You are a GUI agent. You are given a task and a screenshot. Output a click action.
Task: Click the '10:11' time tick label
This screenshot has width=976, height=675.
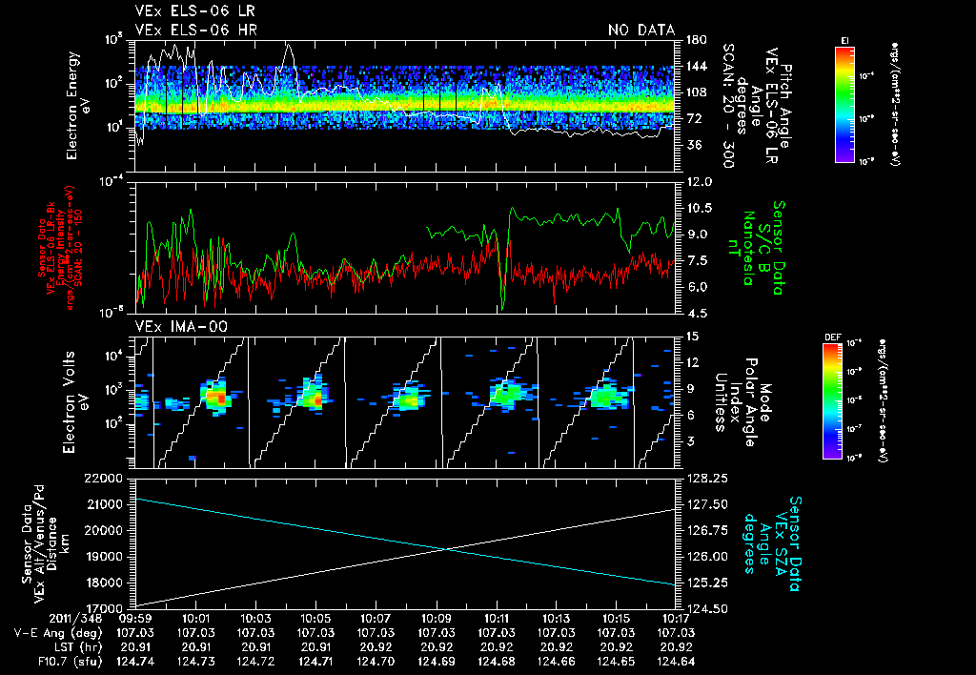pos(496,619)
